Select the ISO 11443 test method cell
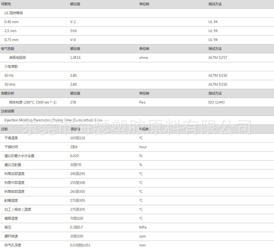 click(x=216, y=102)
